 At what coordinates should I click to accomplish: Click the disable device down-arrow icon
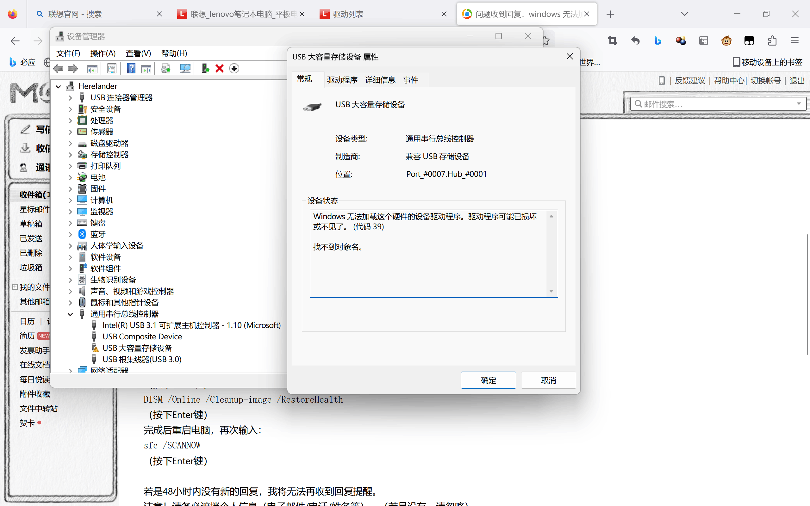pyautogui.click(x=234, y=69)
